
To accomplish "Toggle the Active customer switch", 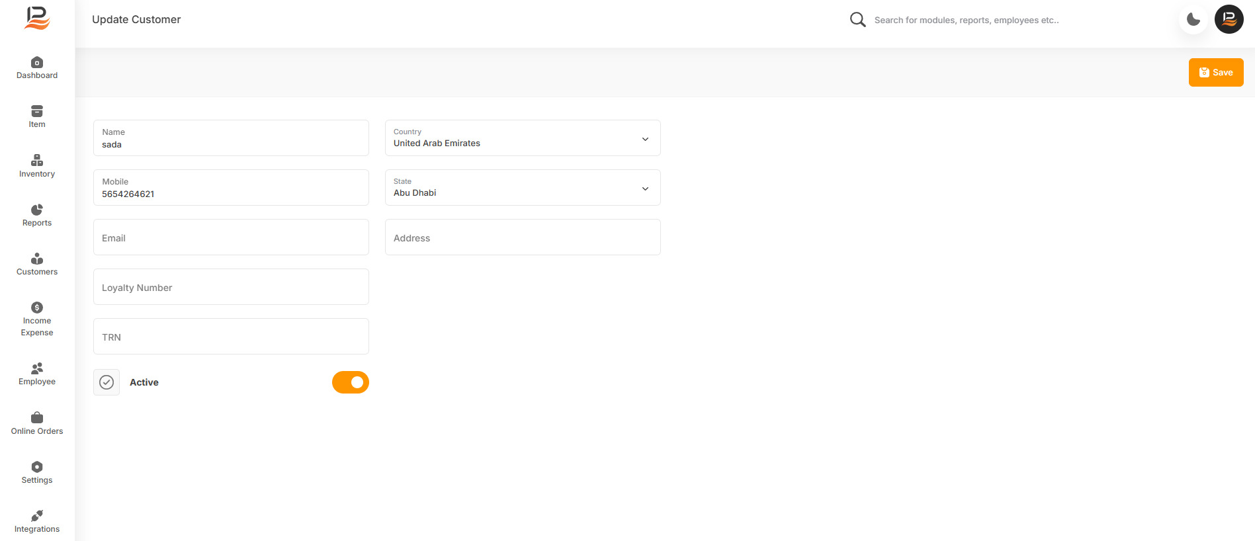I will coord(351,382).
